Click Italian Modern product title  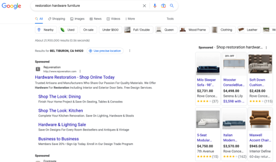(230, 138)
